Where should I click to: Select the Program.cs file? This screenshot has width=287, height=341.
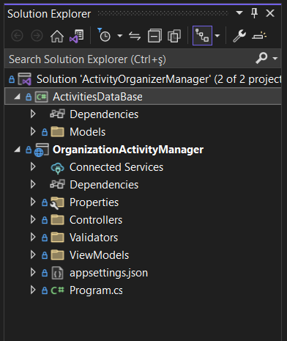point(96,290)
